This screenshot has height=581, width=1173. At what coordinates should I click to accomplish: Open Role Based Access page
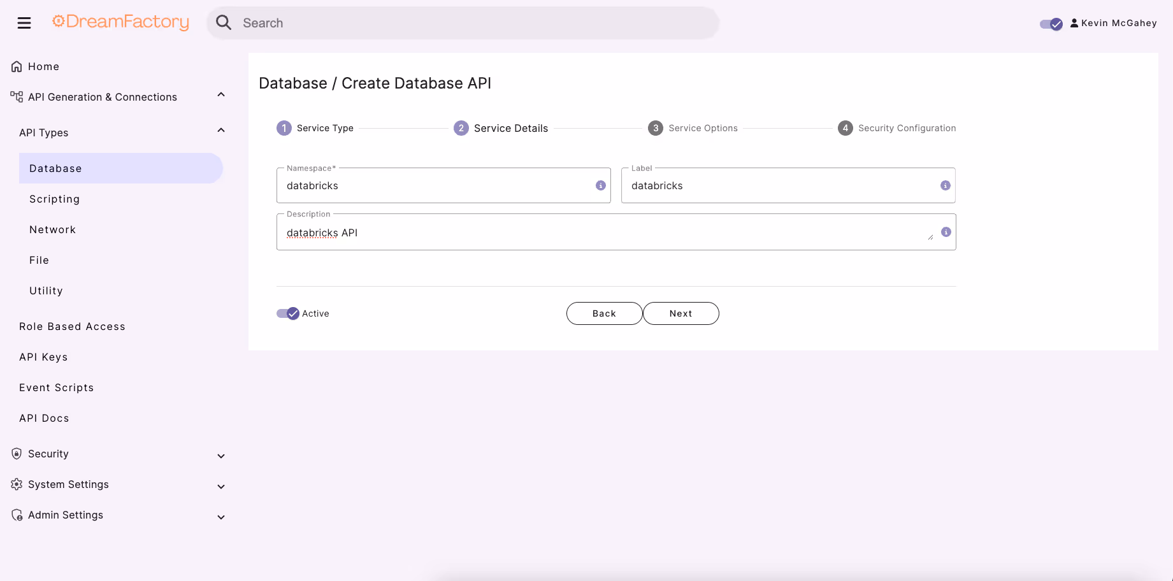pos(72,326)
